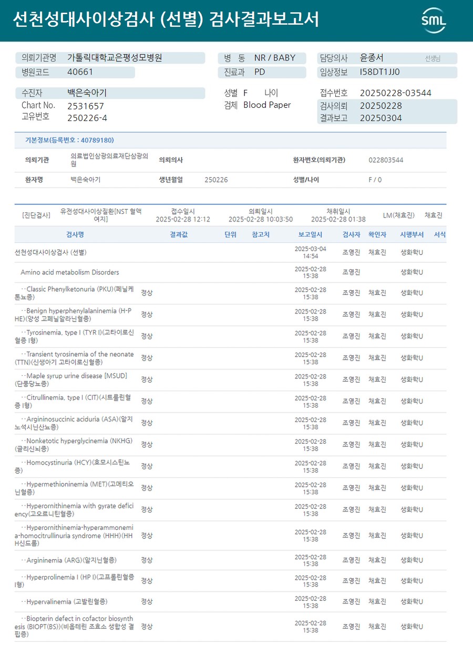Click 정상 result for Hypervalinemia
This screenshot has width=473, height=668.
pyautogui.click(x=147, y=602)
